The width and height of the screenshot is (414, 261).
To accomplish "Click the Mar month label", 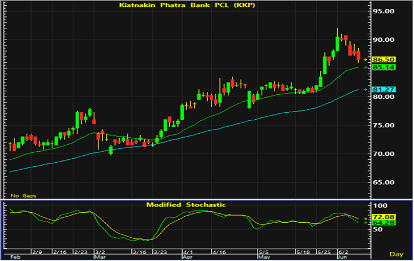I will tap(101, 257).
